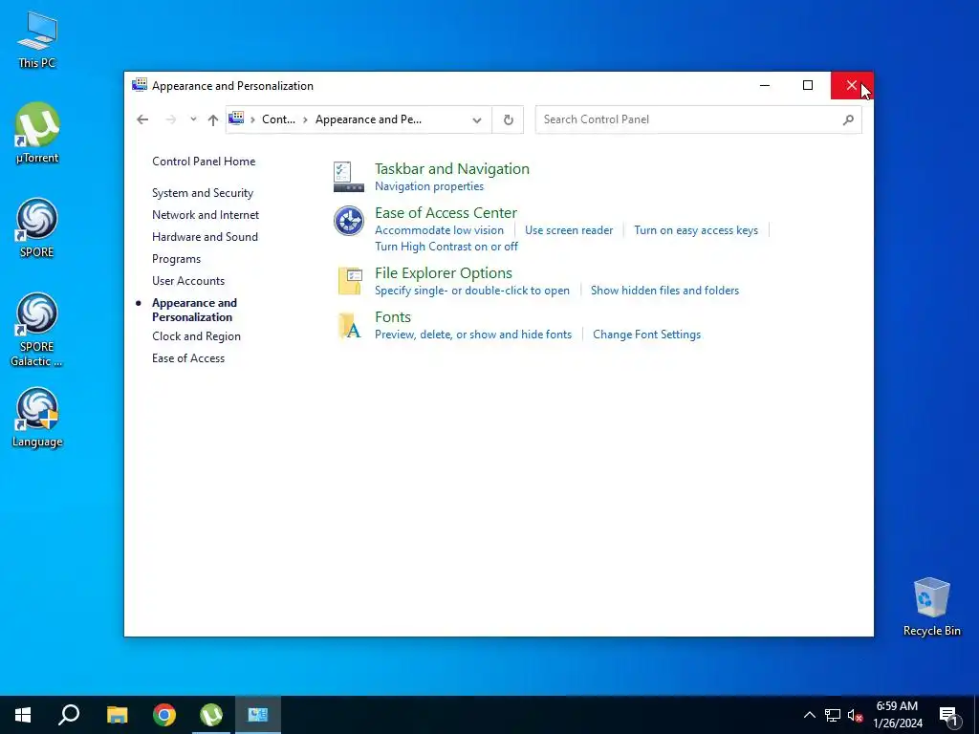Open Hardware and Sound category
The image size is (979, 734).
[205, 237]
